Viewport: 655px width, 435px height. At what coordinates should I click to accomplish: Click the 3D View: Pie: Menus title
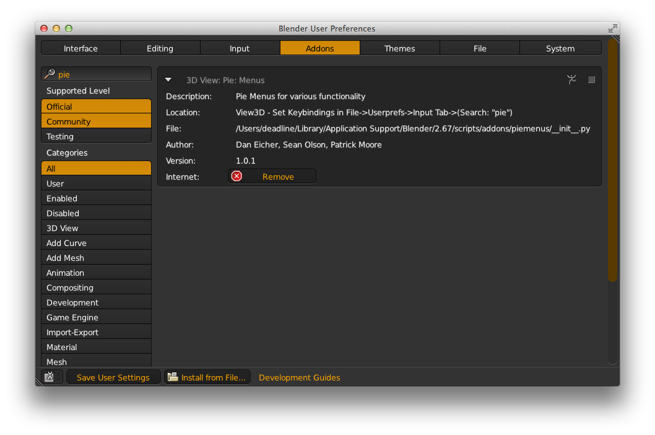pyautogui.click(x=225, y=80)
